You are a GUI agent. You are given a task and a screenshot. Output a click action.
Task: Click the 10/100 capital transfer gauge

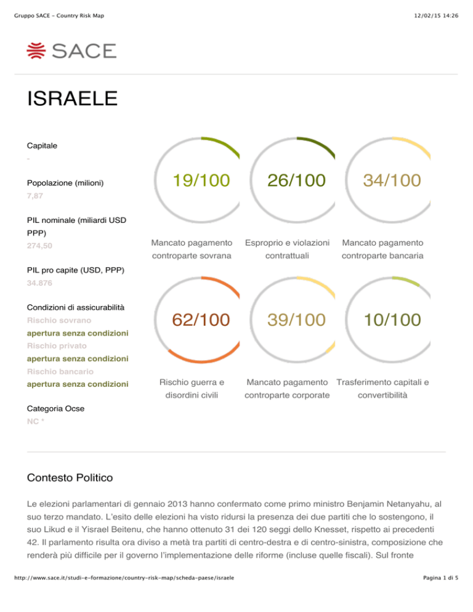point(388,320)
